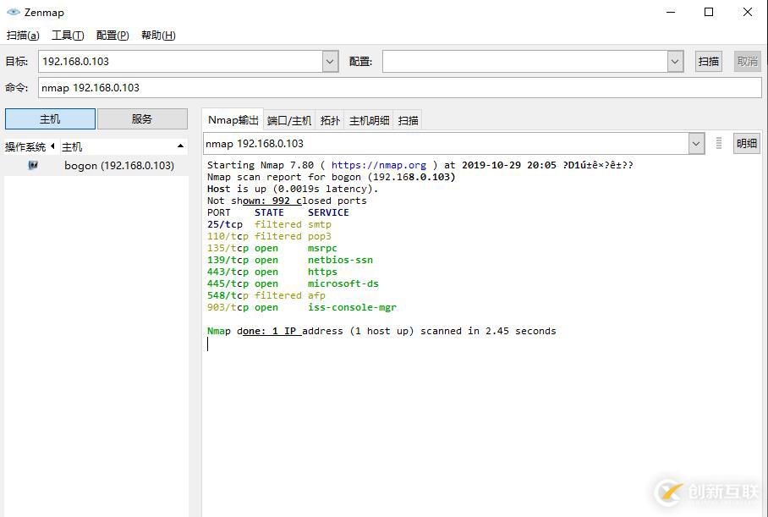The height and width of the screenshot is (517, 768).
Task: Open the 配置(P) menu
Action: [112, 36]
